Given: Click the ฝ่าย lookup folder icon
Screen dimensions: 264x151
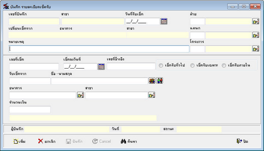Looking at the screenshot, I should coord(256,21).
